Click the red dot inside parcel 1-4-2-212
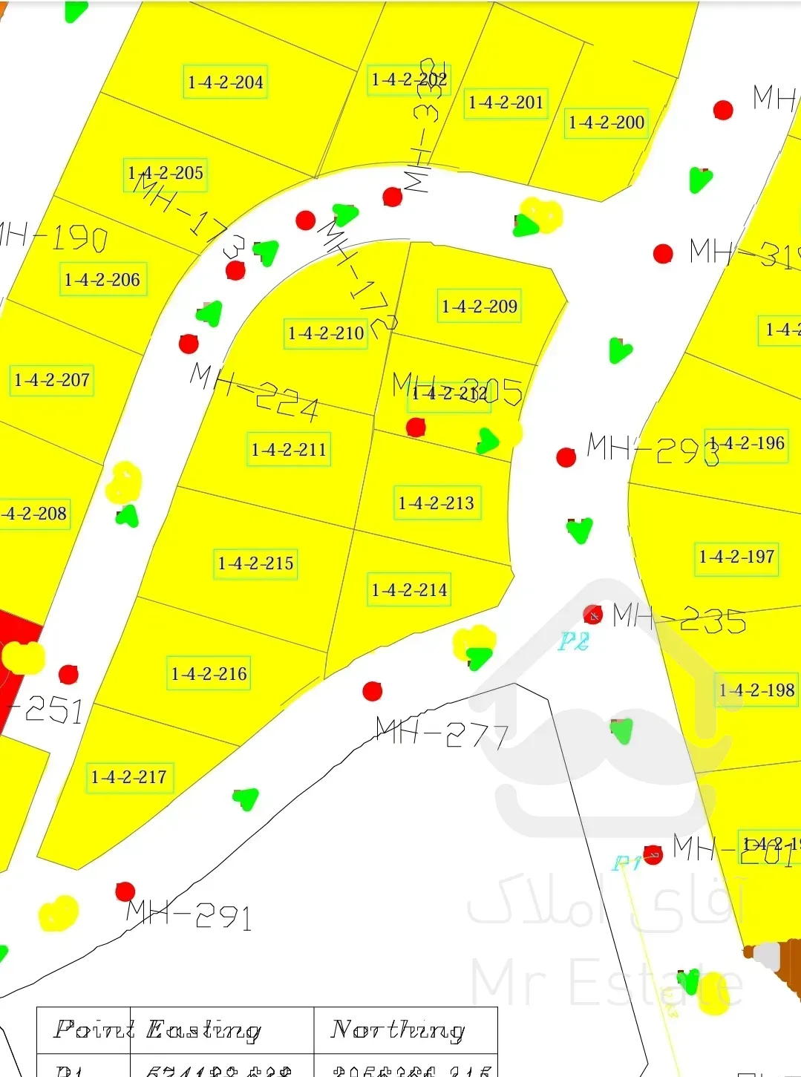 [416, 427]
